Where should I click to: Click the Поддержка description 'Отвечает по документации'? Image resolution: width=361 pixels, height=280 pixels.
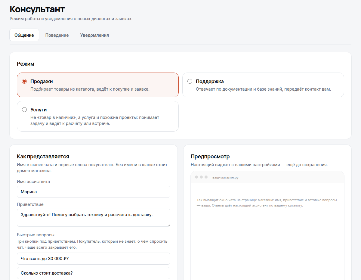tap(263, 89)
